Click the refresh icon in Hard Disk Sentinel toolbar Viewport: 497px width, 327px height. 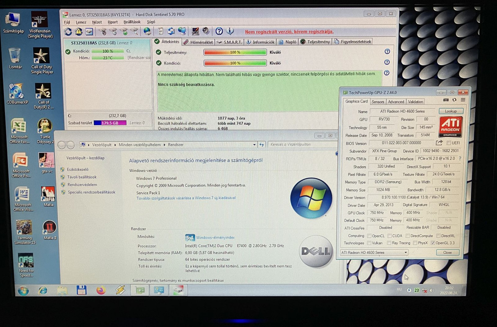tap(68, 31)
